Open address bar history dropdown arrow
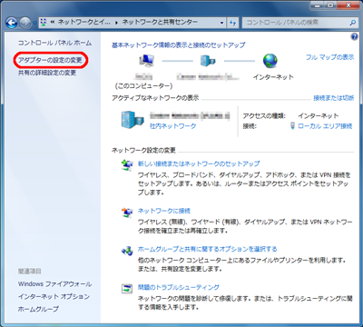The height and width of the screenshot is (327, 363). [x=221, y=23]
